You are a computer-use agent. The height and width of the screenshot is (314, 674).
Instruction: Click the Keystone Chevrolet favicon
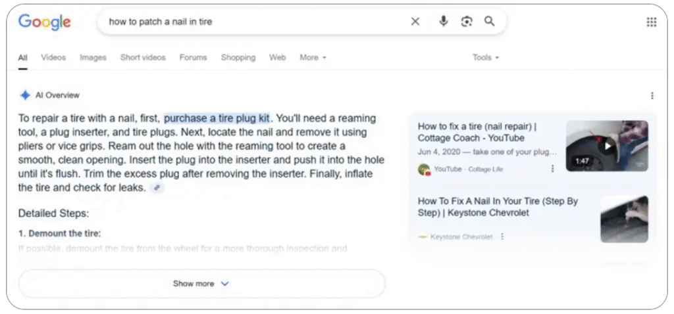tap(423, 236)
